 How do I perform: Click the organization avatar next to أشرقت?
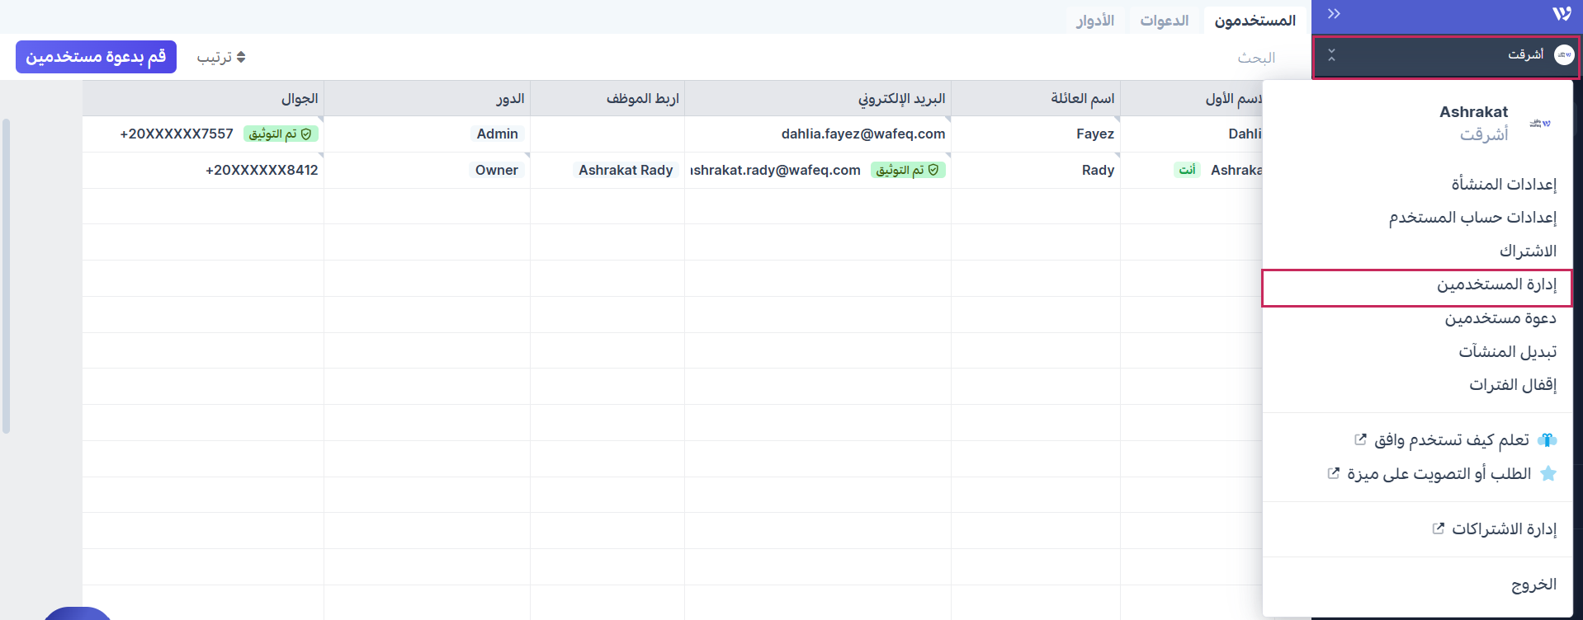pyautogui.click(x=1563, y=55)
